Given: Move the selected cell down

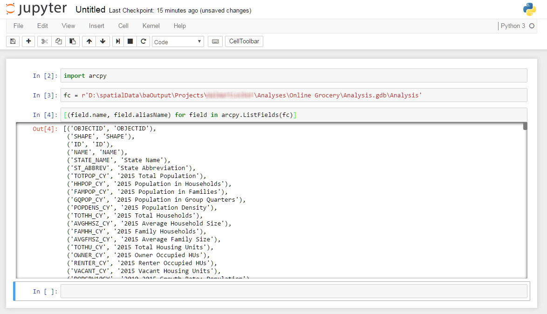Looking at the screenshot, I should pyautogui.click(x=103, y=41).
